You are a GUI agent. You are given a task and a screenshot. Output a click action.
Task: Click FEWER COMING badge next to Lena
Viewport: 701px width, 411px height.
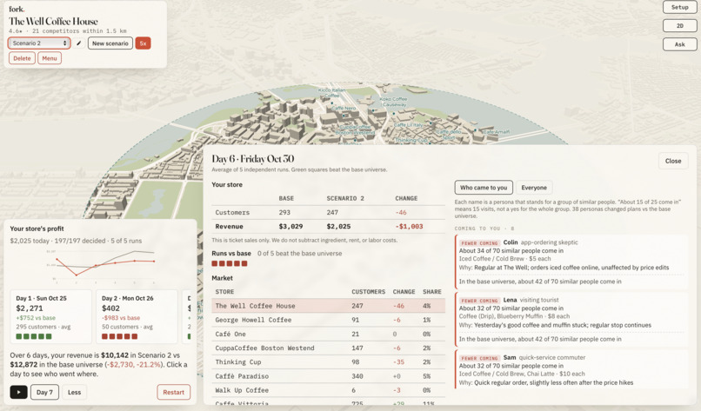tap(479, 301)
